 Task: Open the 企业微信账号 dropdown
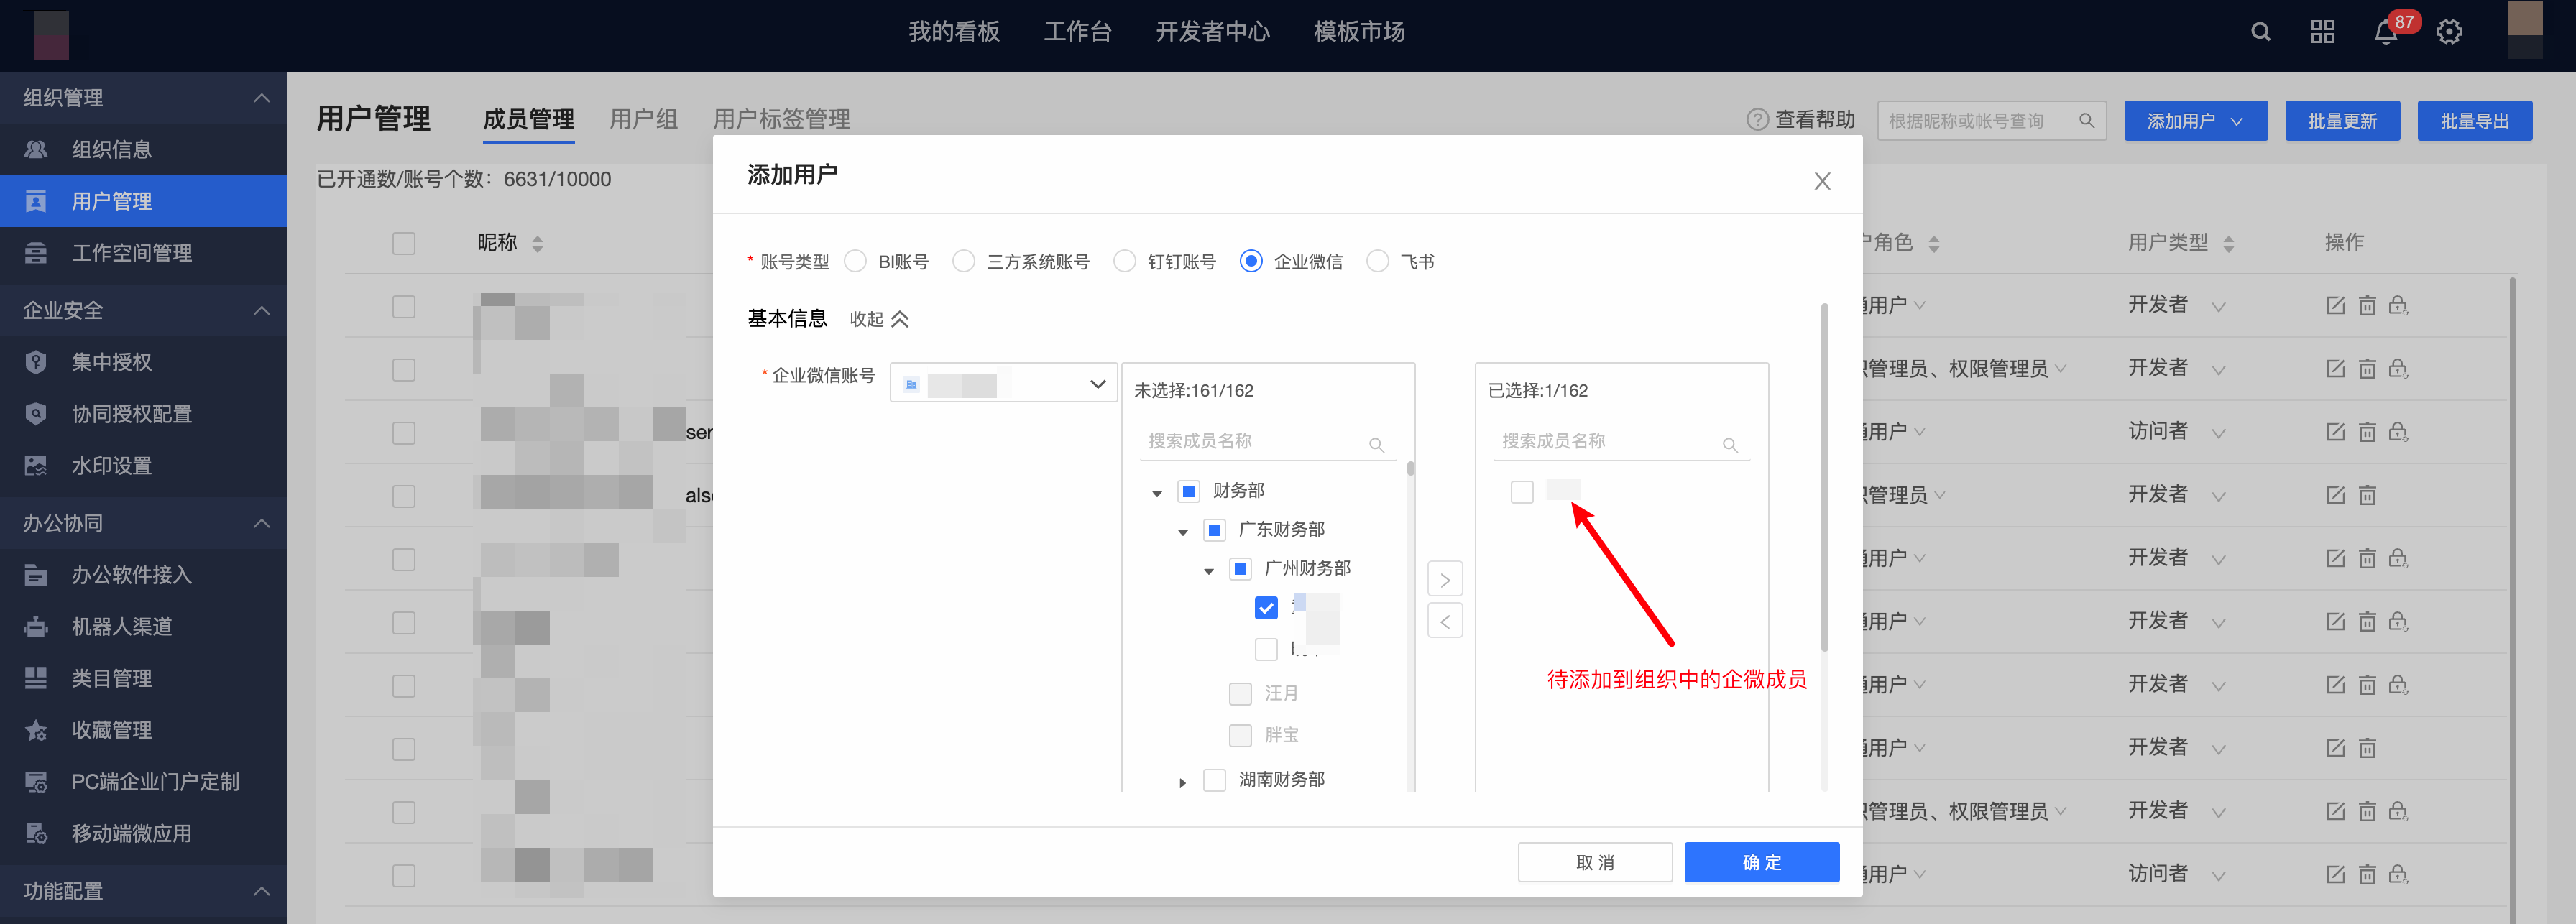[1003, 383]
